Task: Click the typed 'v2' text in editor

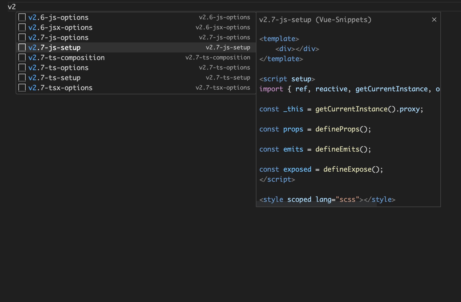Action: pos(12,7)
